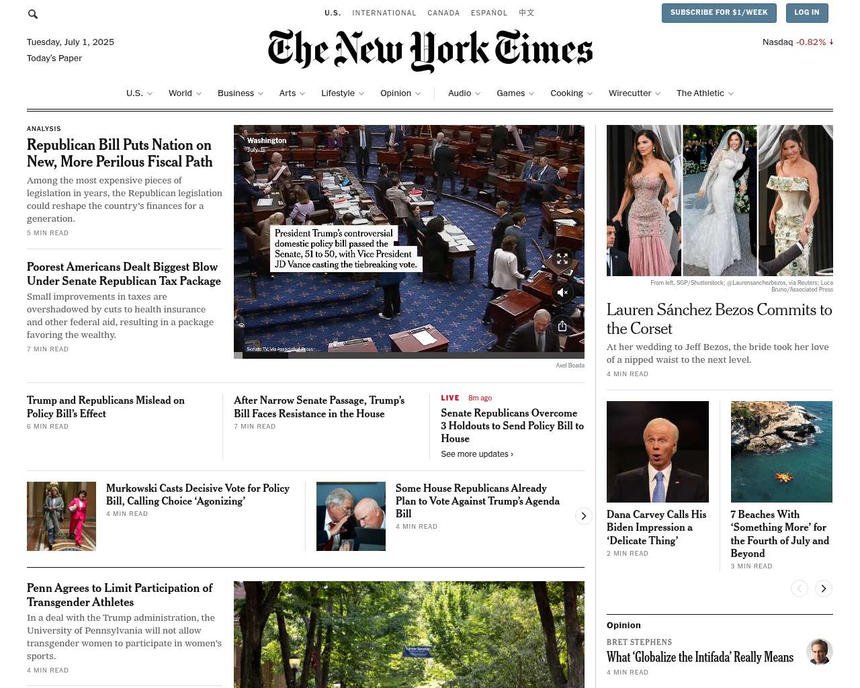The height and width of the screenshot is (688, 860).
Task: Open Bret Stephens author portrait
Action: [x=819, y=652]
